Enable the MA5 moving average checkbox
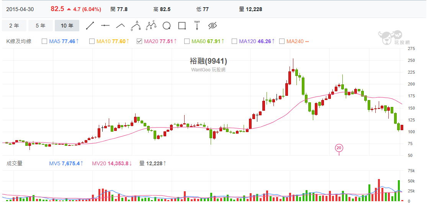 point(44,41)
